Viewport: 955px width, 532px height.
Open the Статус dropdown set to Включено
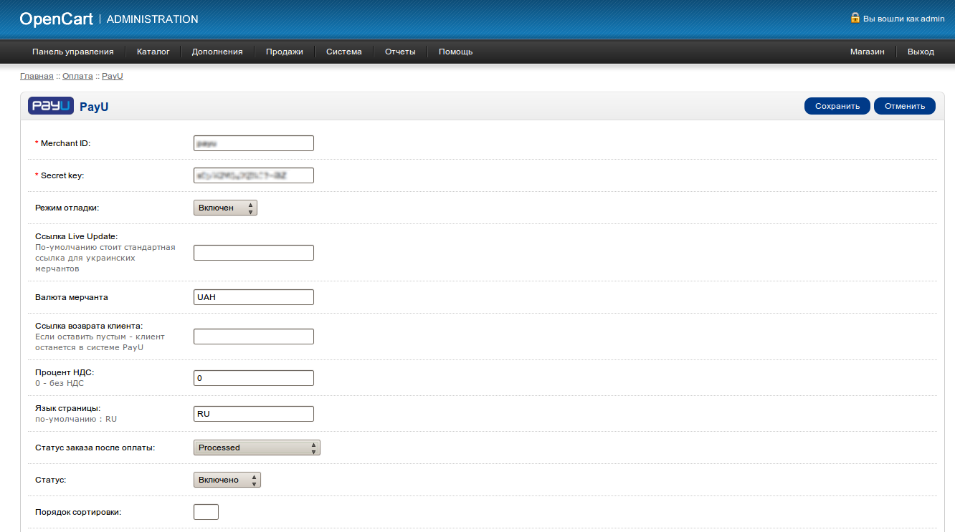tap(227, 480)
